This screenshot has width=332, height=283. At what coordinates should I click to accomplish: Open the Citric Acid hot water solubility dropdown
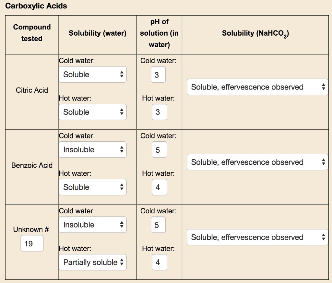[92, 112]
